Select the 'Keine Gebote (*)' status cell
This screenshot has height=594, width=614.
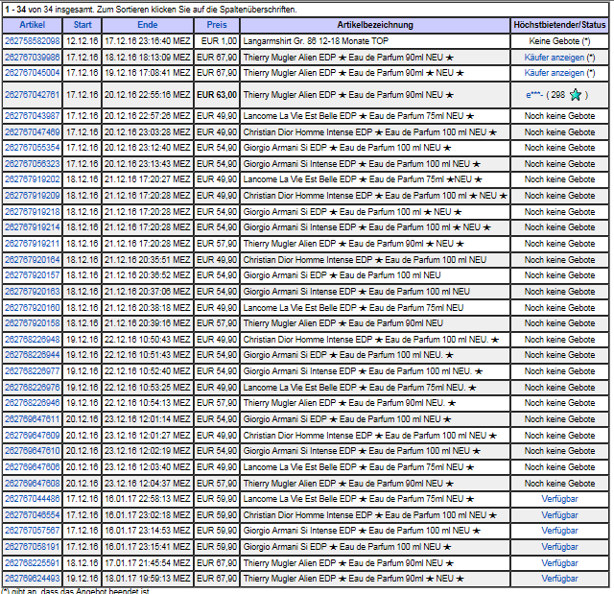(559, 41)
